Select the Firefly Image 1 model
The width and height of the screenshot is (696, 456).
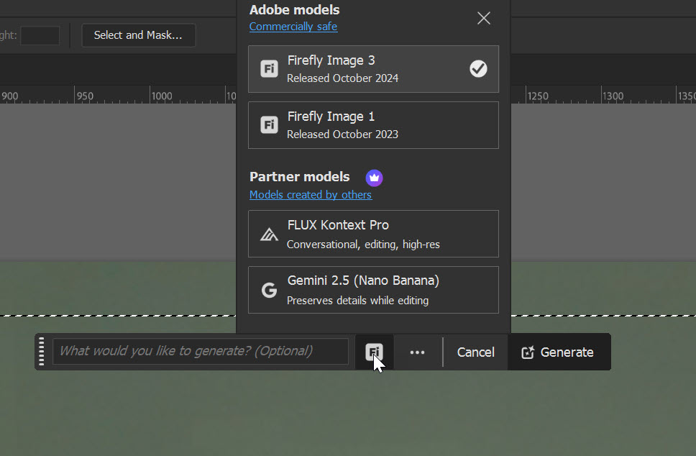click(x=373, y=125)
